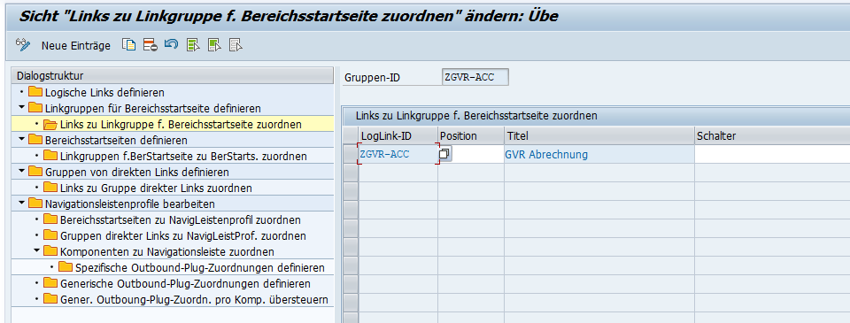850x323 pixels.
Task: Click the Neue Einträge button
Action: pos(76,45)
